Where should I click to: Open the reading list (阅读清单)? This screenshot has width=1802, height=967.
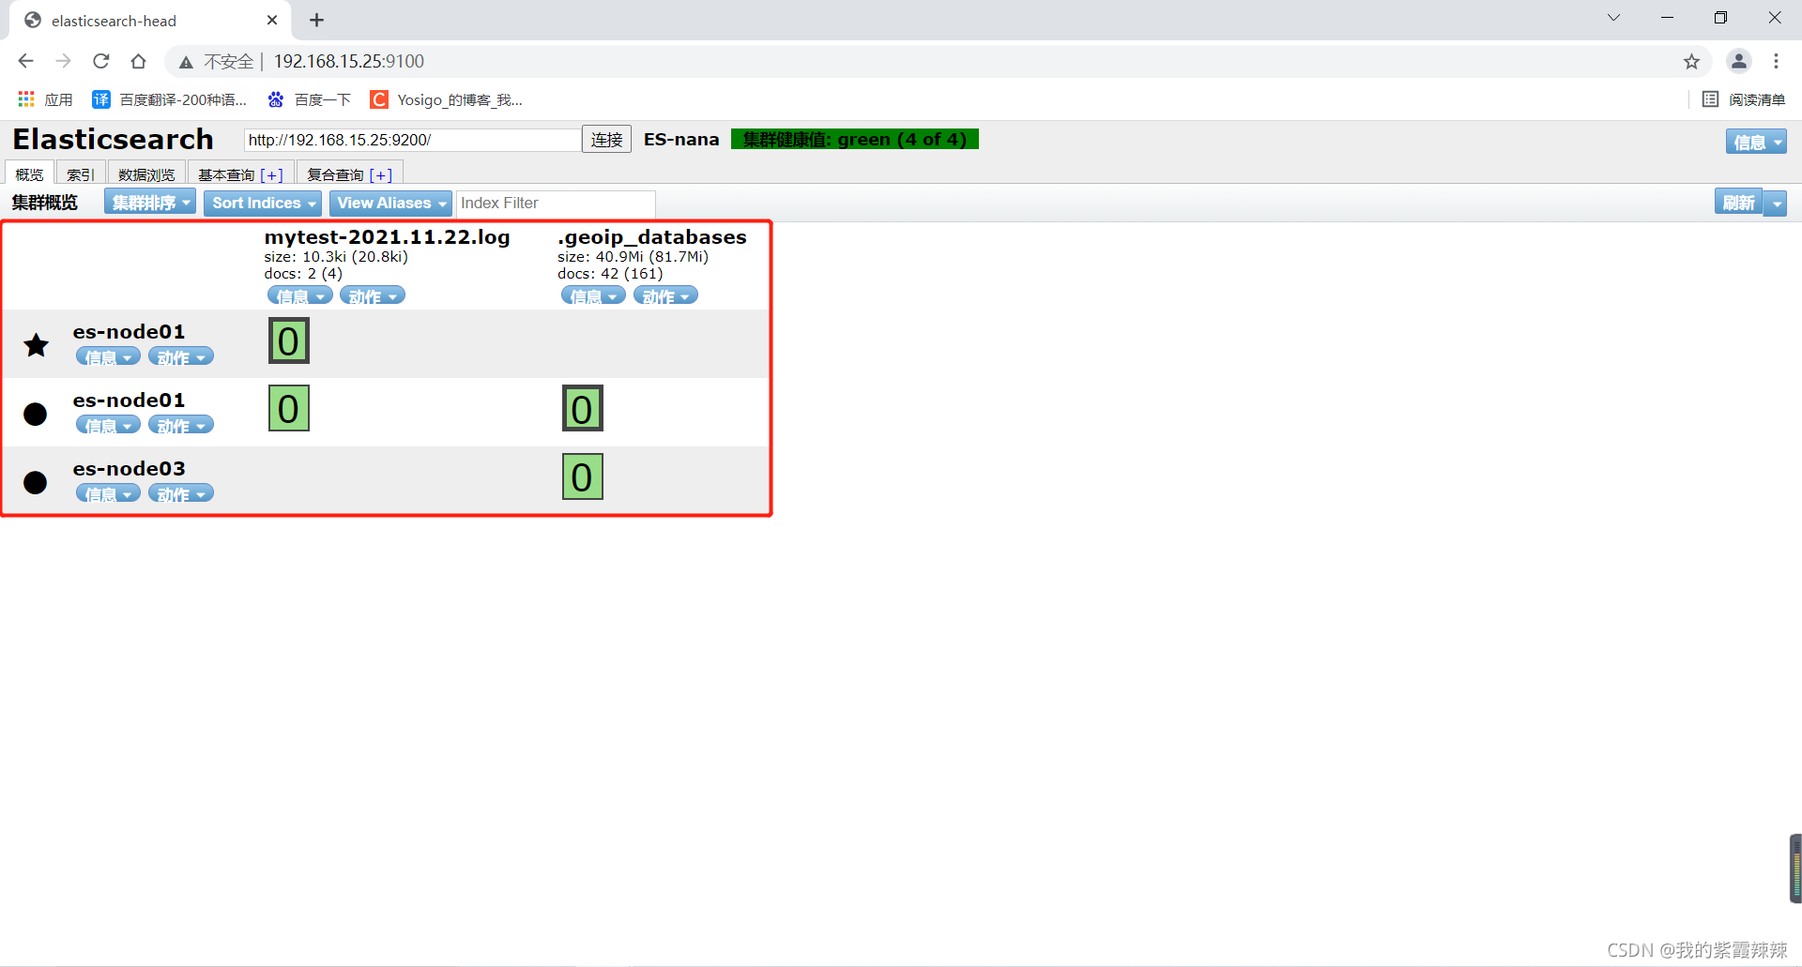(1744, 99)
